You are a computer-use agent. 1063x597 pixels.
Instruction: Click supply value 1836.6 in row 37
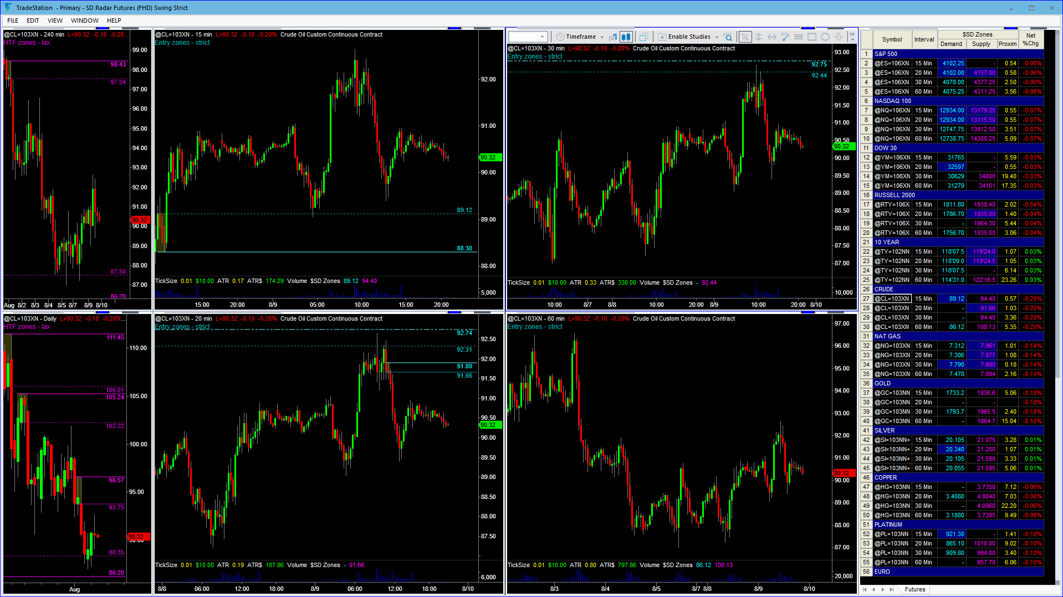(982, 393)
